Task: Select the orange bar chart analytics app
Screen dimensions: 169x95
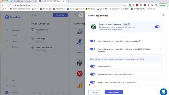Action: pos(80,85)
